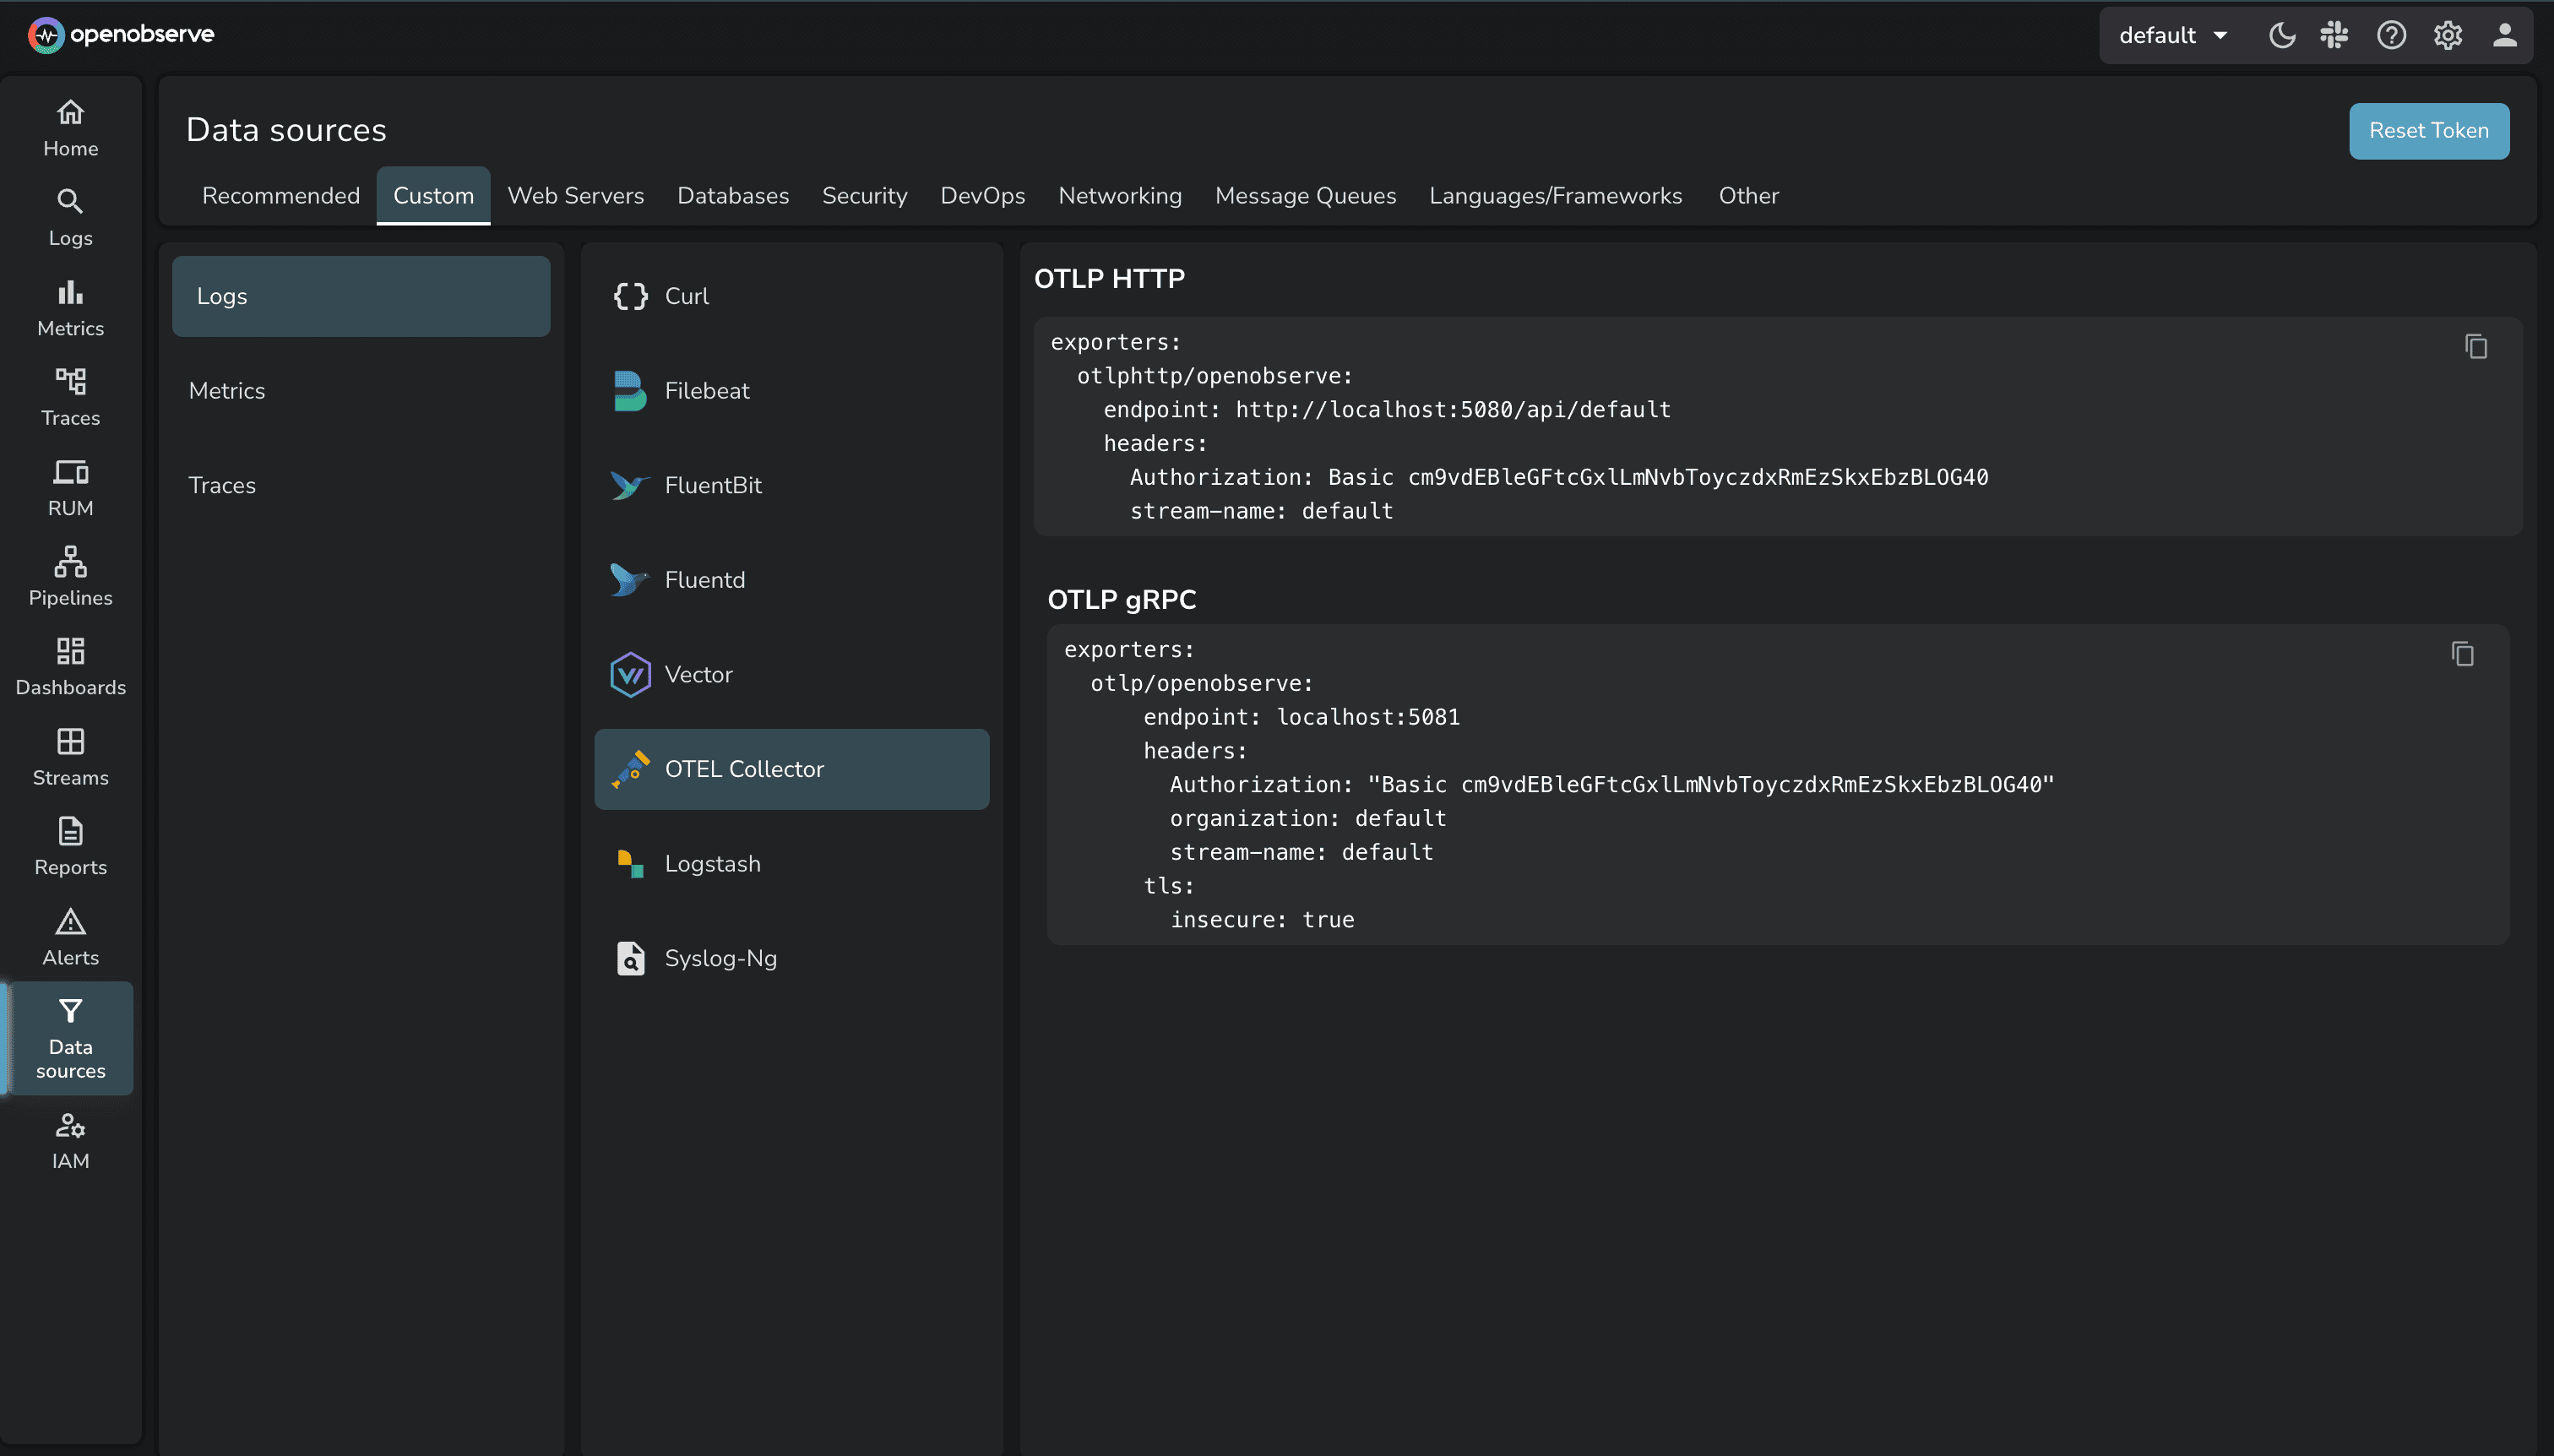Image resolution: width=2554 pixels, height=1456 pixels.
Task: Copy the OTLP HTTP configuration
Action: point(2477,346)
